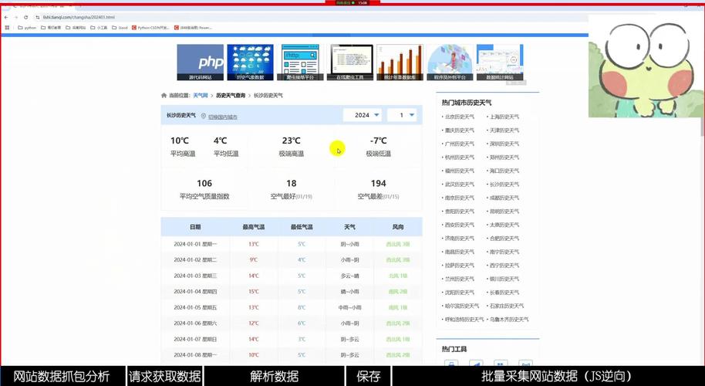
Task: Open the month dropdown showing 1
Action: (402, 115)
